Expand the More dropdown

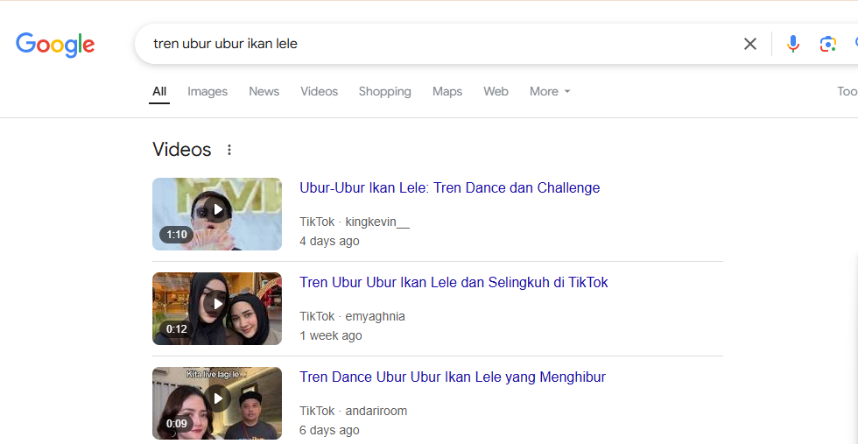pyautogui.click(x=550, y=91)
